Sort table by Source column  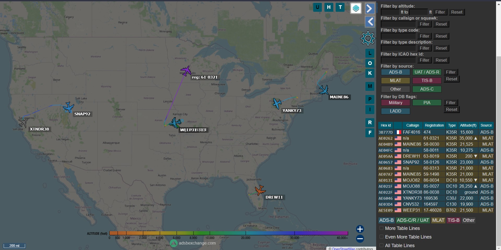[486, 125]
